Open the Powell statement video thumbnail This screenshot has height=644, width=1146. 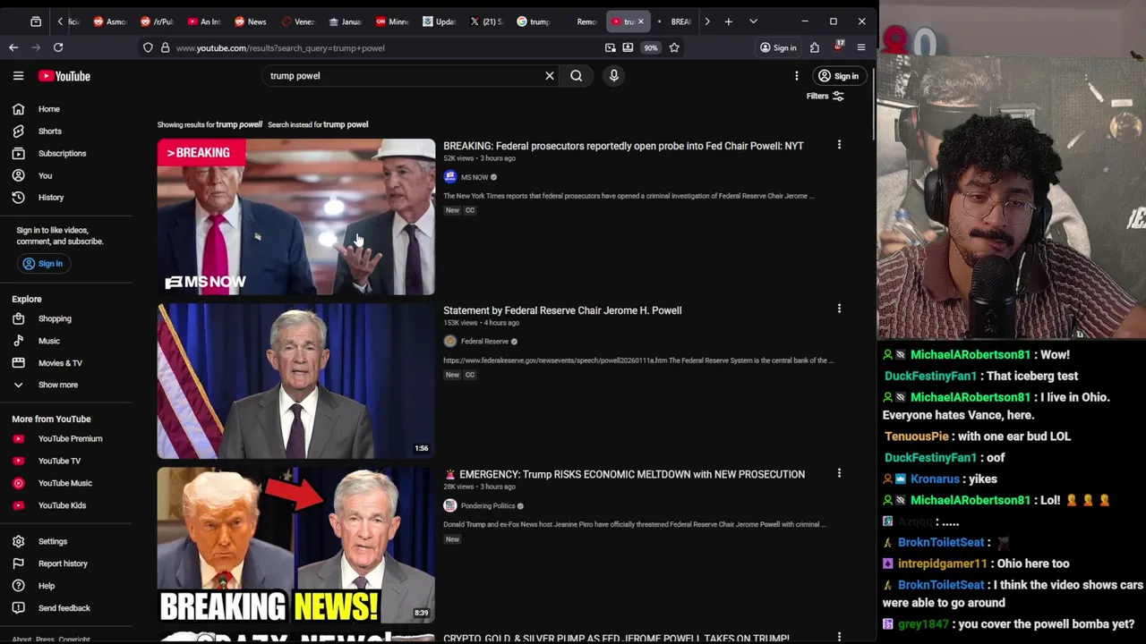296,381
